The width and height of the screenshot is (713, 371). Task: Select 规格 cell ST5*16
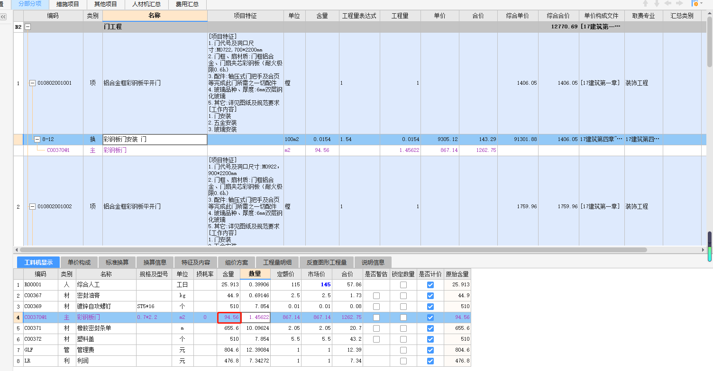point(154,307)
